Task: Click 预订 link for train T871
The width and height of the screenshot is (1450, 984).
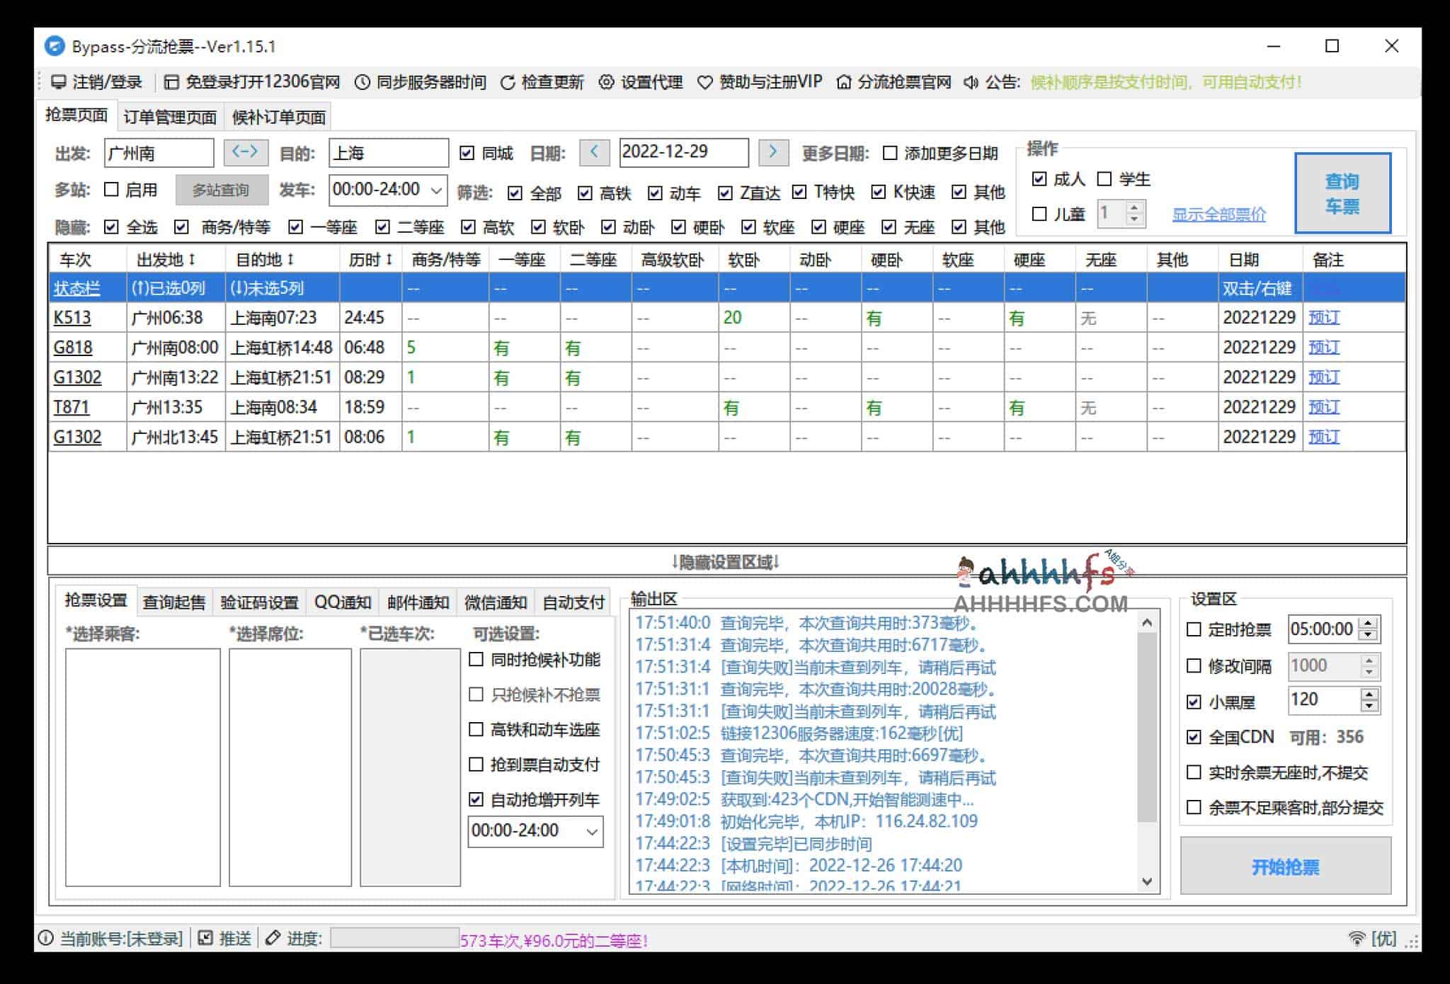Action: pyautogui.click(x=1323, y=407)
